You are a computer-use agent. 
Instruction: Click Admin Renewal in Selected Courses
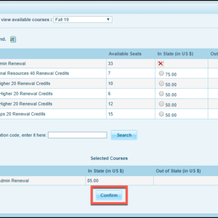(x=14, y=181)
